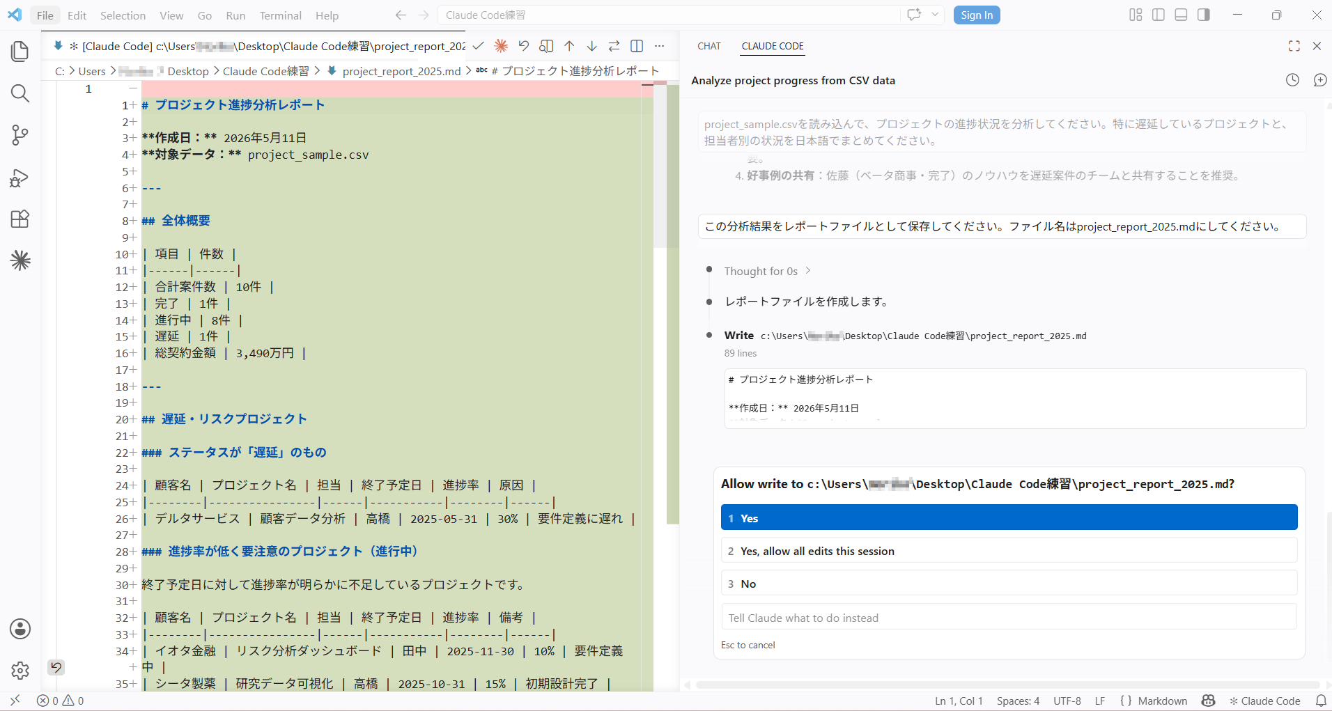Switch to the CHAT tab
Image resolution: width=1332 pixels, height=711 pixels.
[709, 46]
